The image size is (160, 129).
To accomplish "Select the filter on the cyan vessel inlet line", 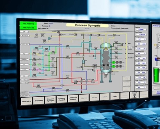I will coord(90,45).
